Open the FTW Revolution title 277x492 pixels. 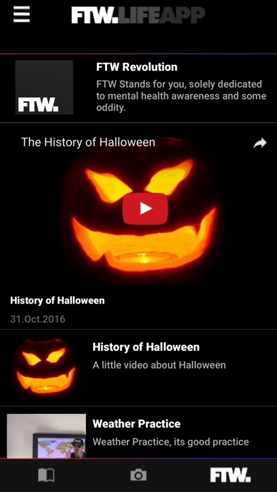pyautogui.click(x=137, y=67)
